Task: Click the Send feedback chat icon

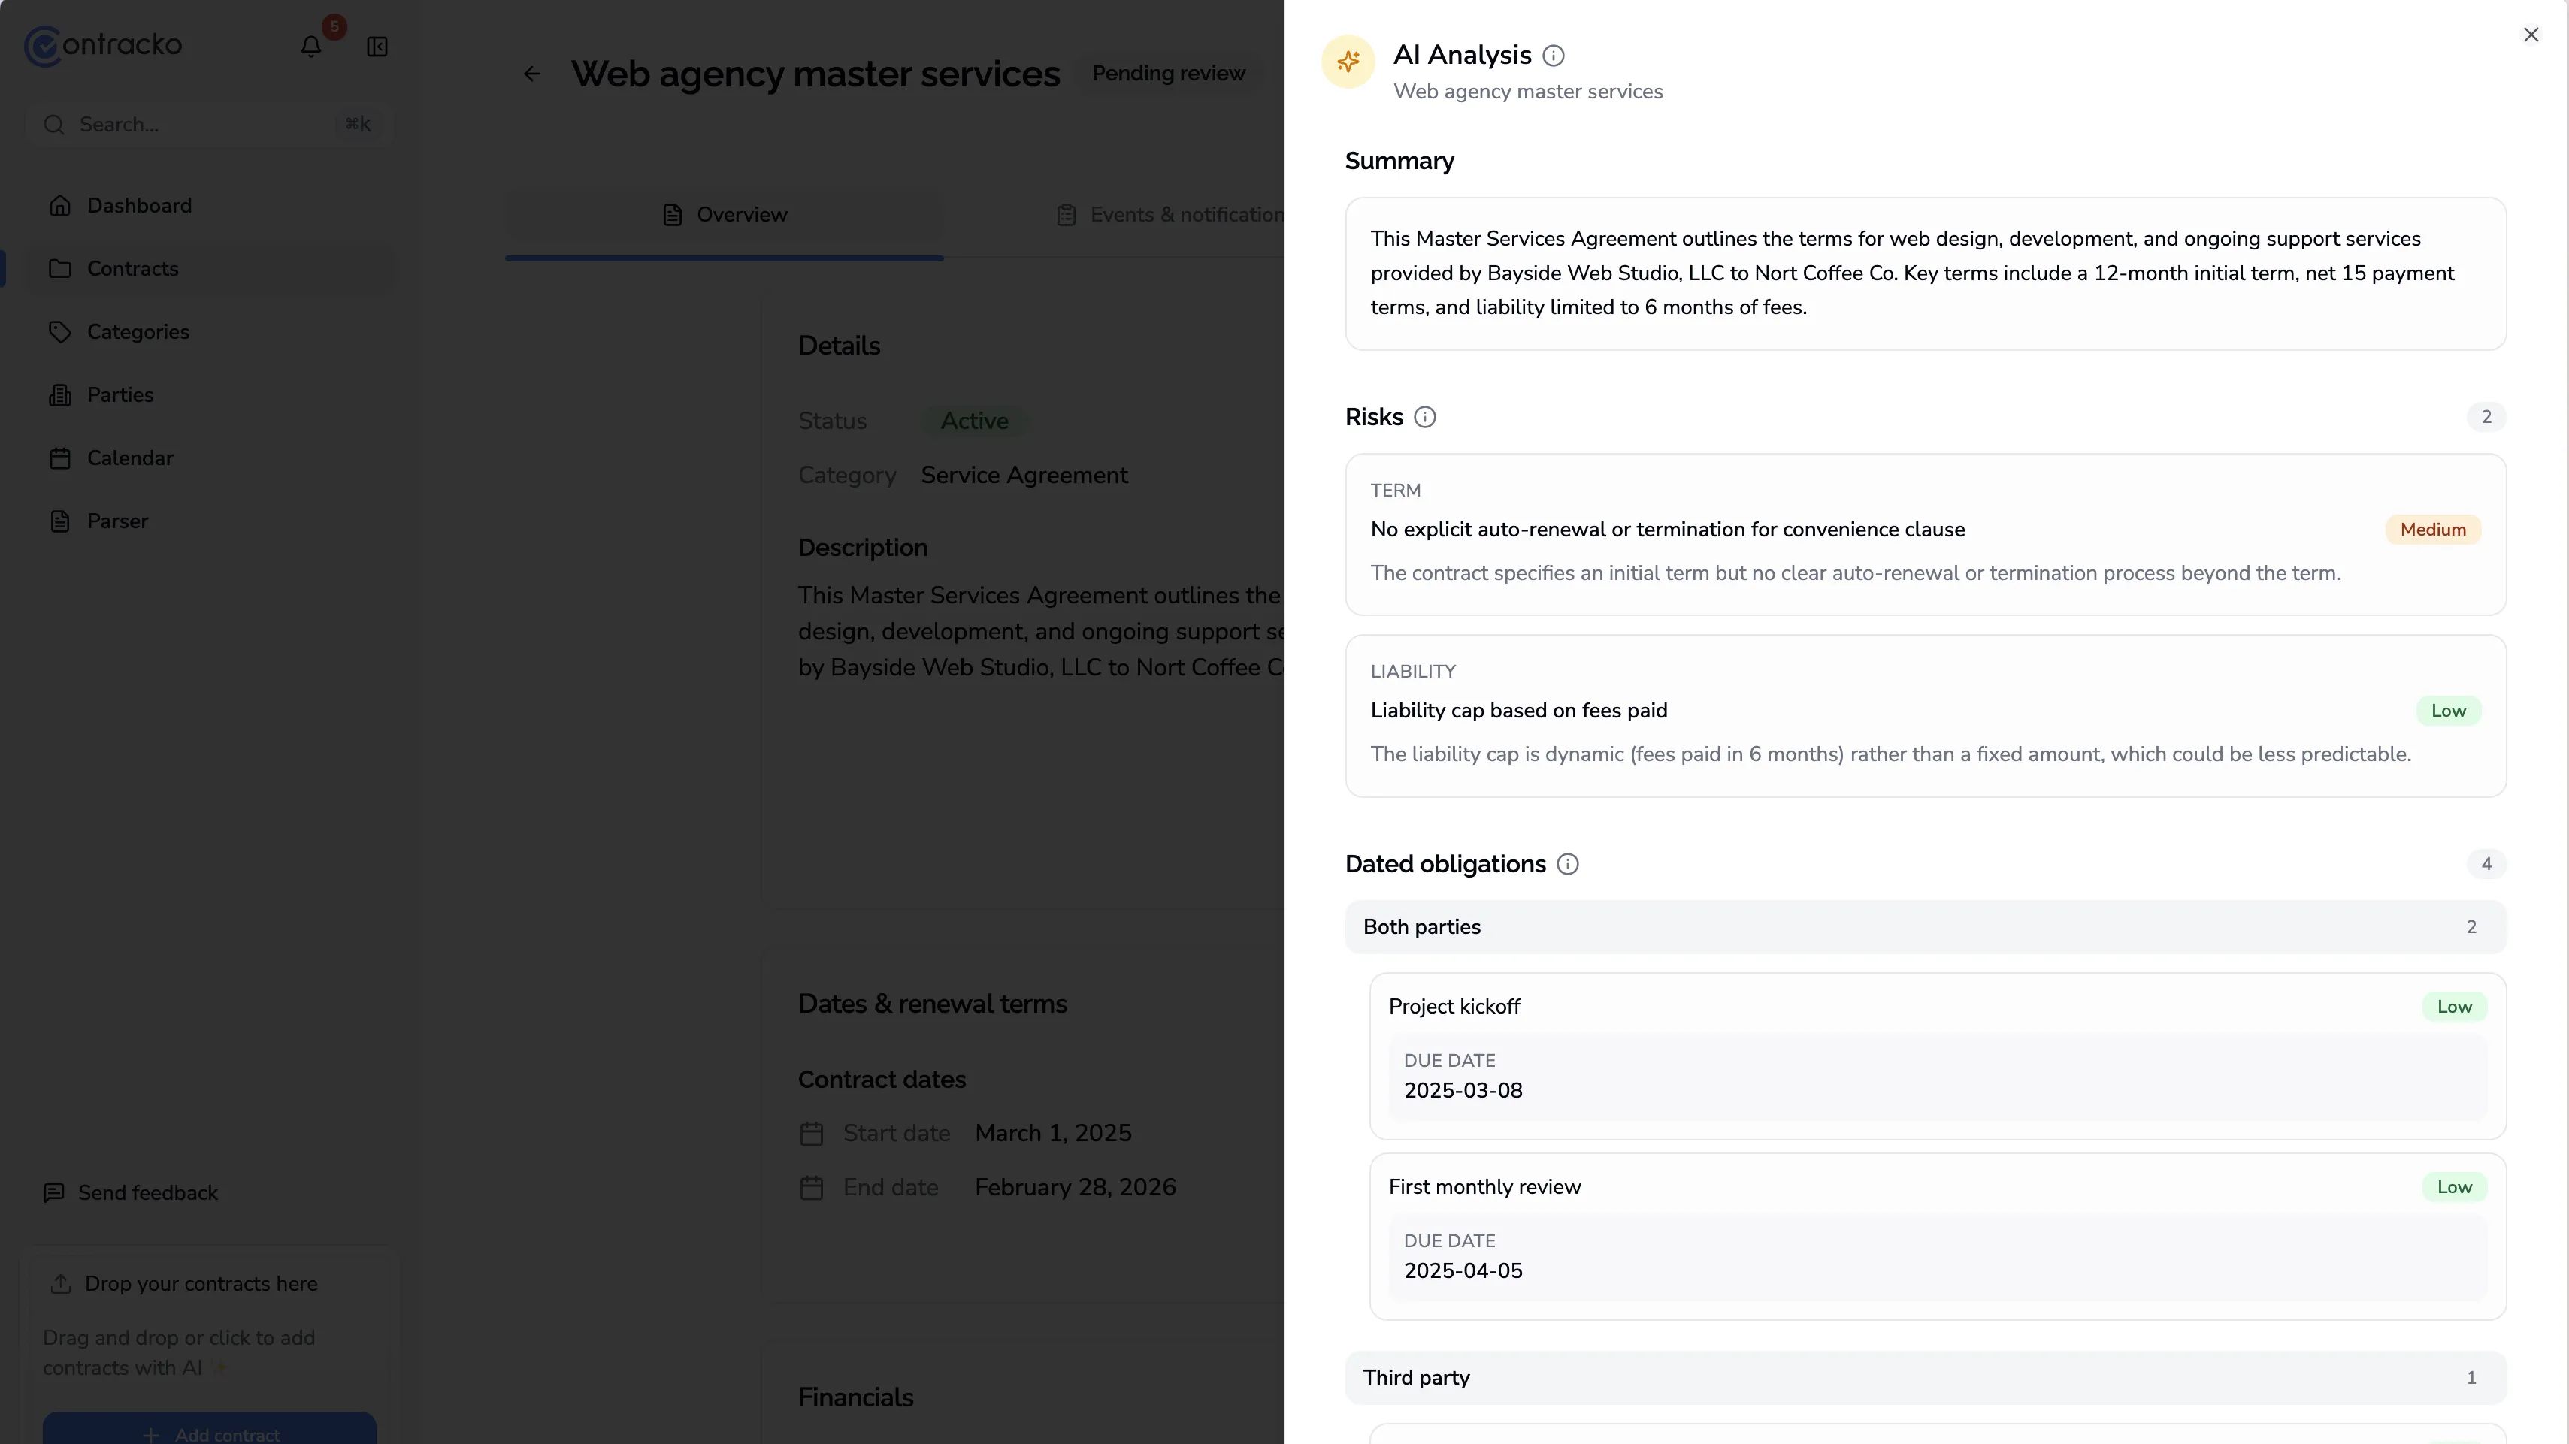Action: 54,1193
